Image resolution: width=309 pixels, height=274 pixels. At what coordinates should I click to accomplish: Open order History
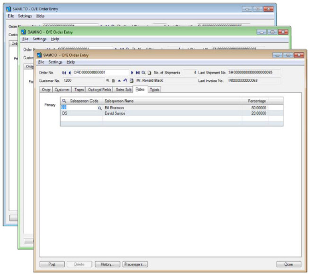[107, 264]
